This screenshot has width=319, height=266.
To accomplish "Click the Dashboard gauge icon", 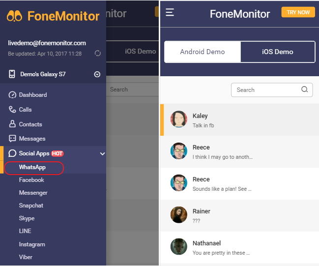I will [12, 95].
